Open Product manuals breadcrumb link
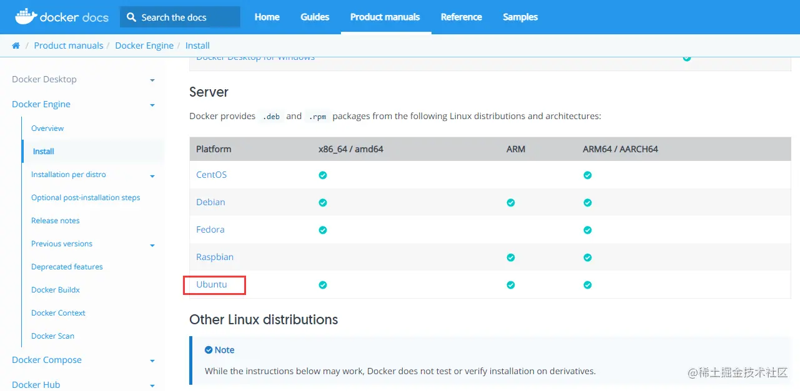The height and width of the screenshot is (391, 800). (69, 46)
